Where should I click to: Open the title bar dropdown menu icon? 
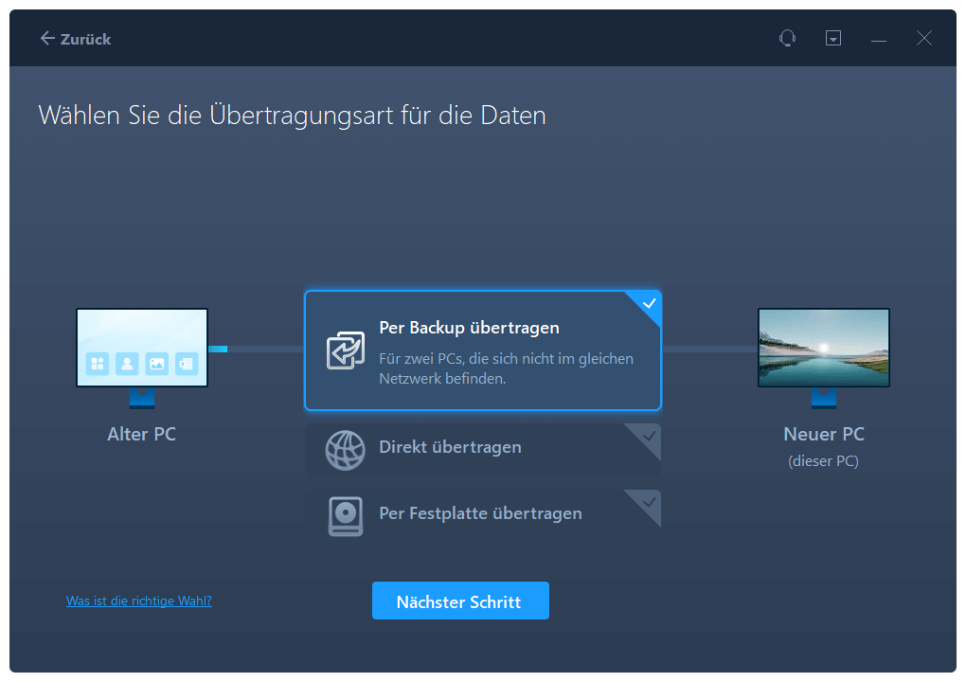click(832, 38)
